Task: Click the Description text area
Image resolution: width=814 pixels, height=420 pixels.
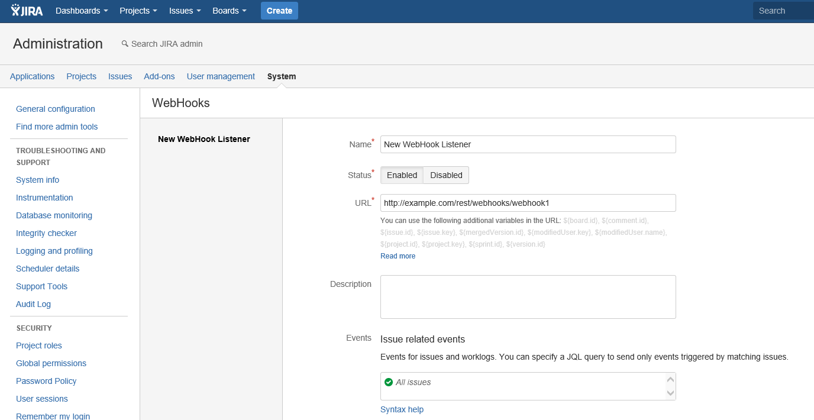Action: pyautogui.click(x=528, y=297)
